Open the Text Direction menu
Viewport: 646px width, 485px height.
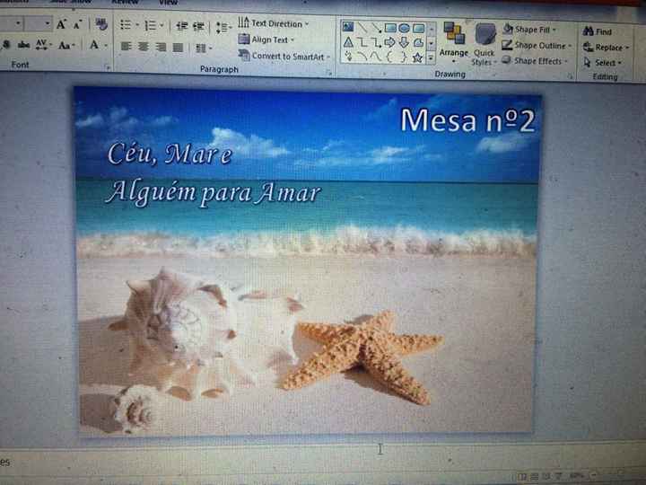[273, 23]
